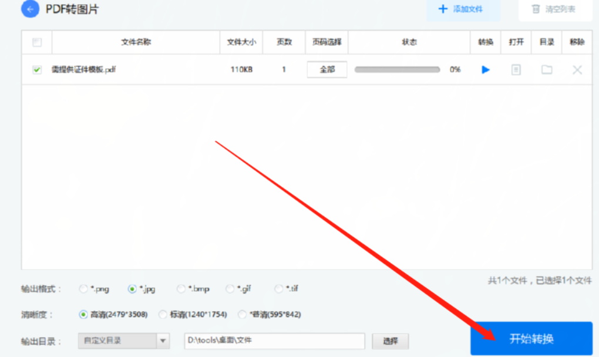Click the 需提供证件模板.pdf file name
599x357 pixels.
point(83,69)
